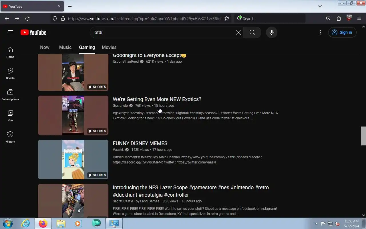Open taskbar clock showing 11:56 AM
This screenshot has width=366, height=229.
pos(351,224)
